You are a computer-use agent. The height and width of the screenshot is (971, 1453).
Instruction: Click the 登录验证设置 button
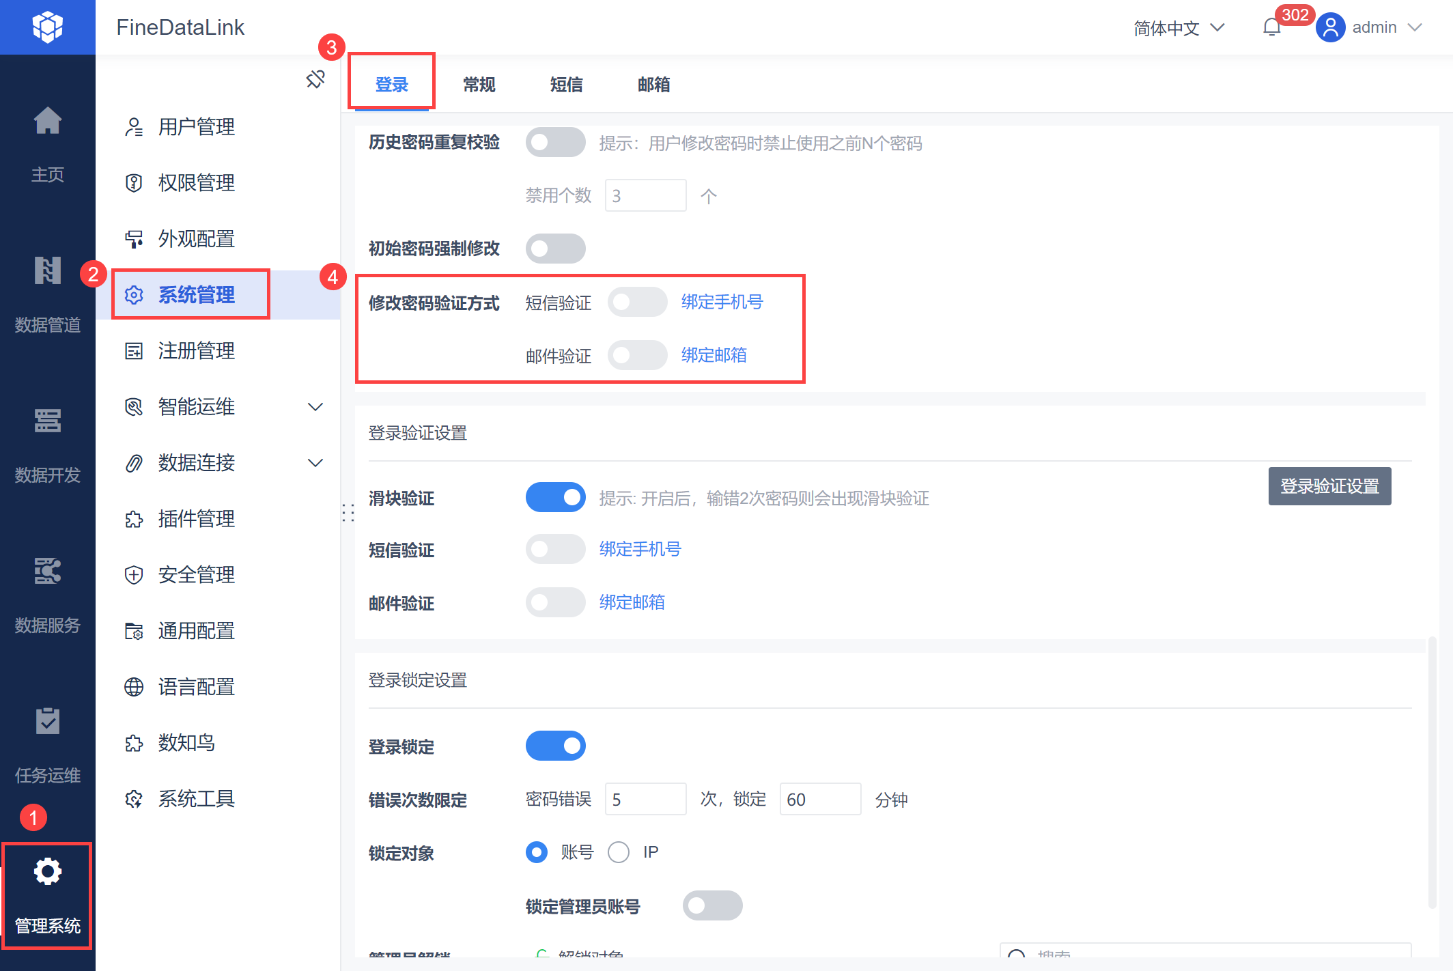pyautogui.click(x=1329, y=486)
